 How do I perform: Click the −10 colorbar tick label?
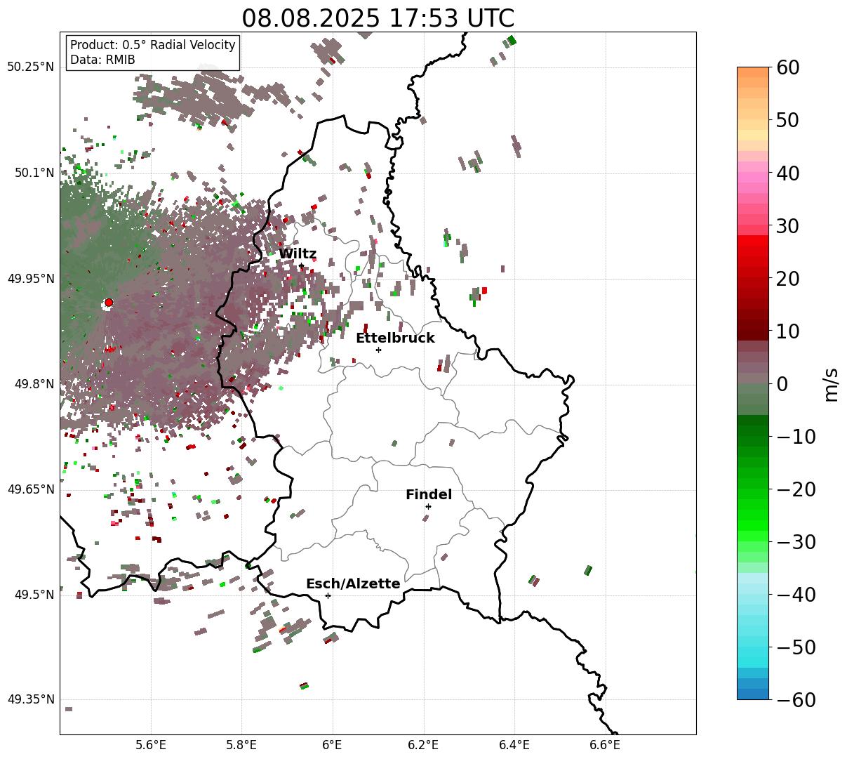(796, 436)
